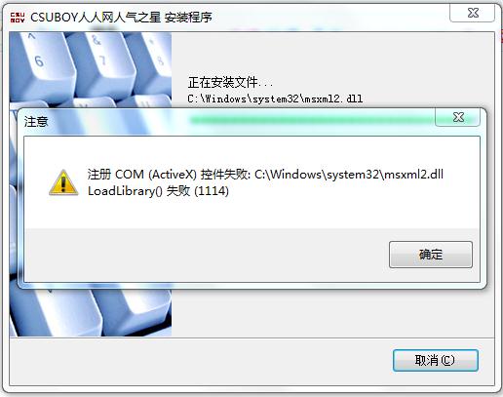
Task: Click the gray footer strip left of 确定
Action: 207,255
